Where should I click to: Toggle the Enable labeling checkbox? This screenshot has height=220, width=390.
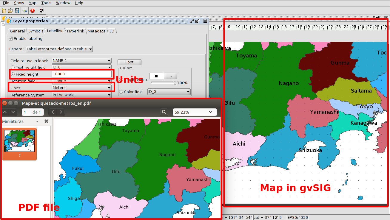tap(11, 39)
